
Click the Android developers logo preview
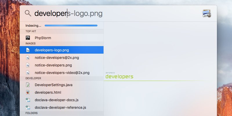point(119,75)
